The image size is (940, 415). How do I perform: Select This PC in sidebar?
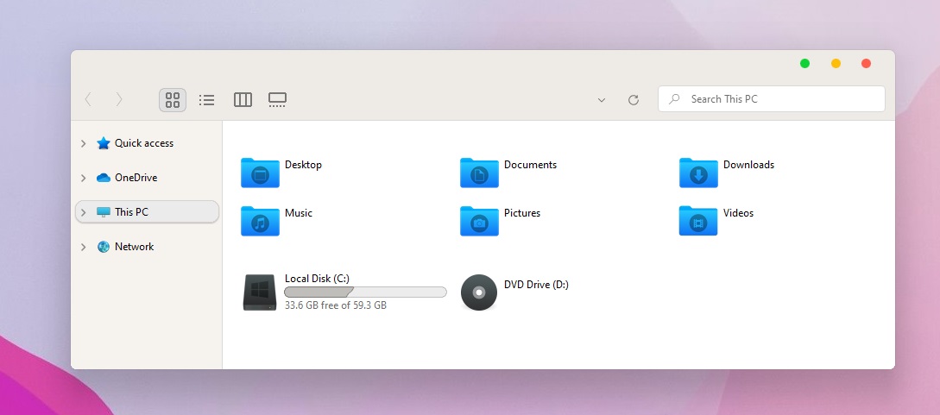click(x=131, y=212)
